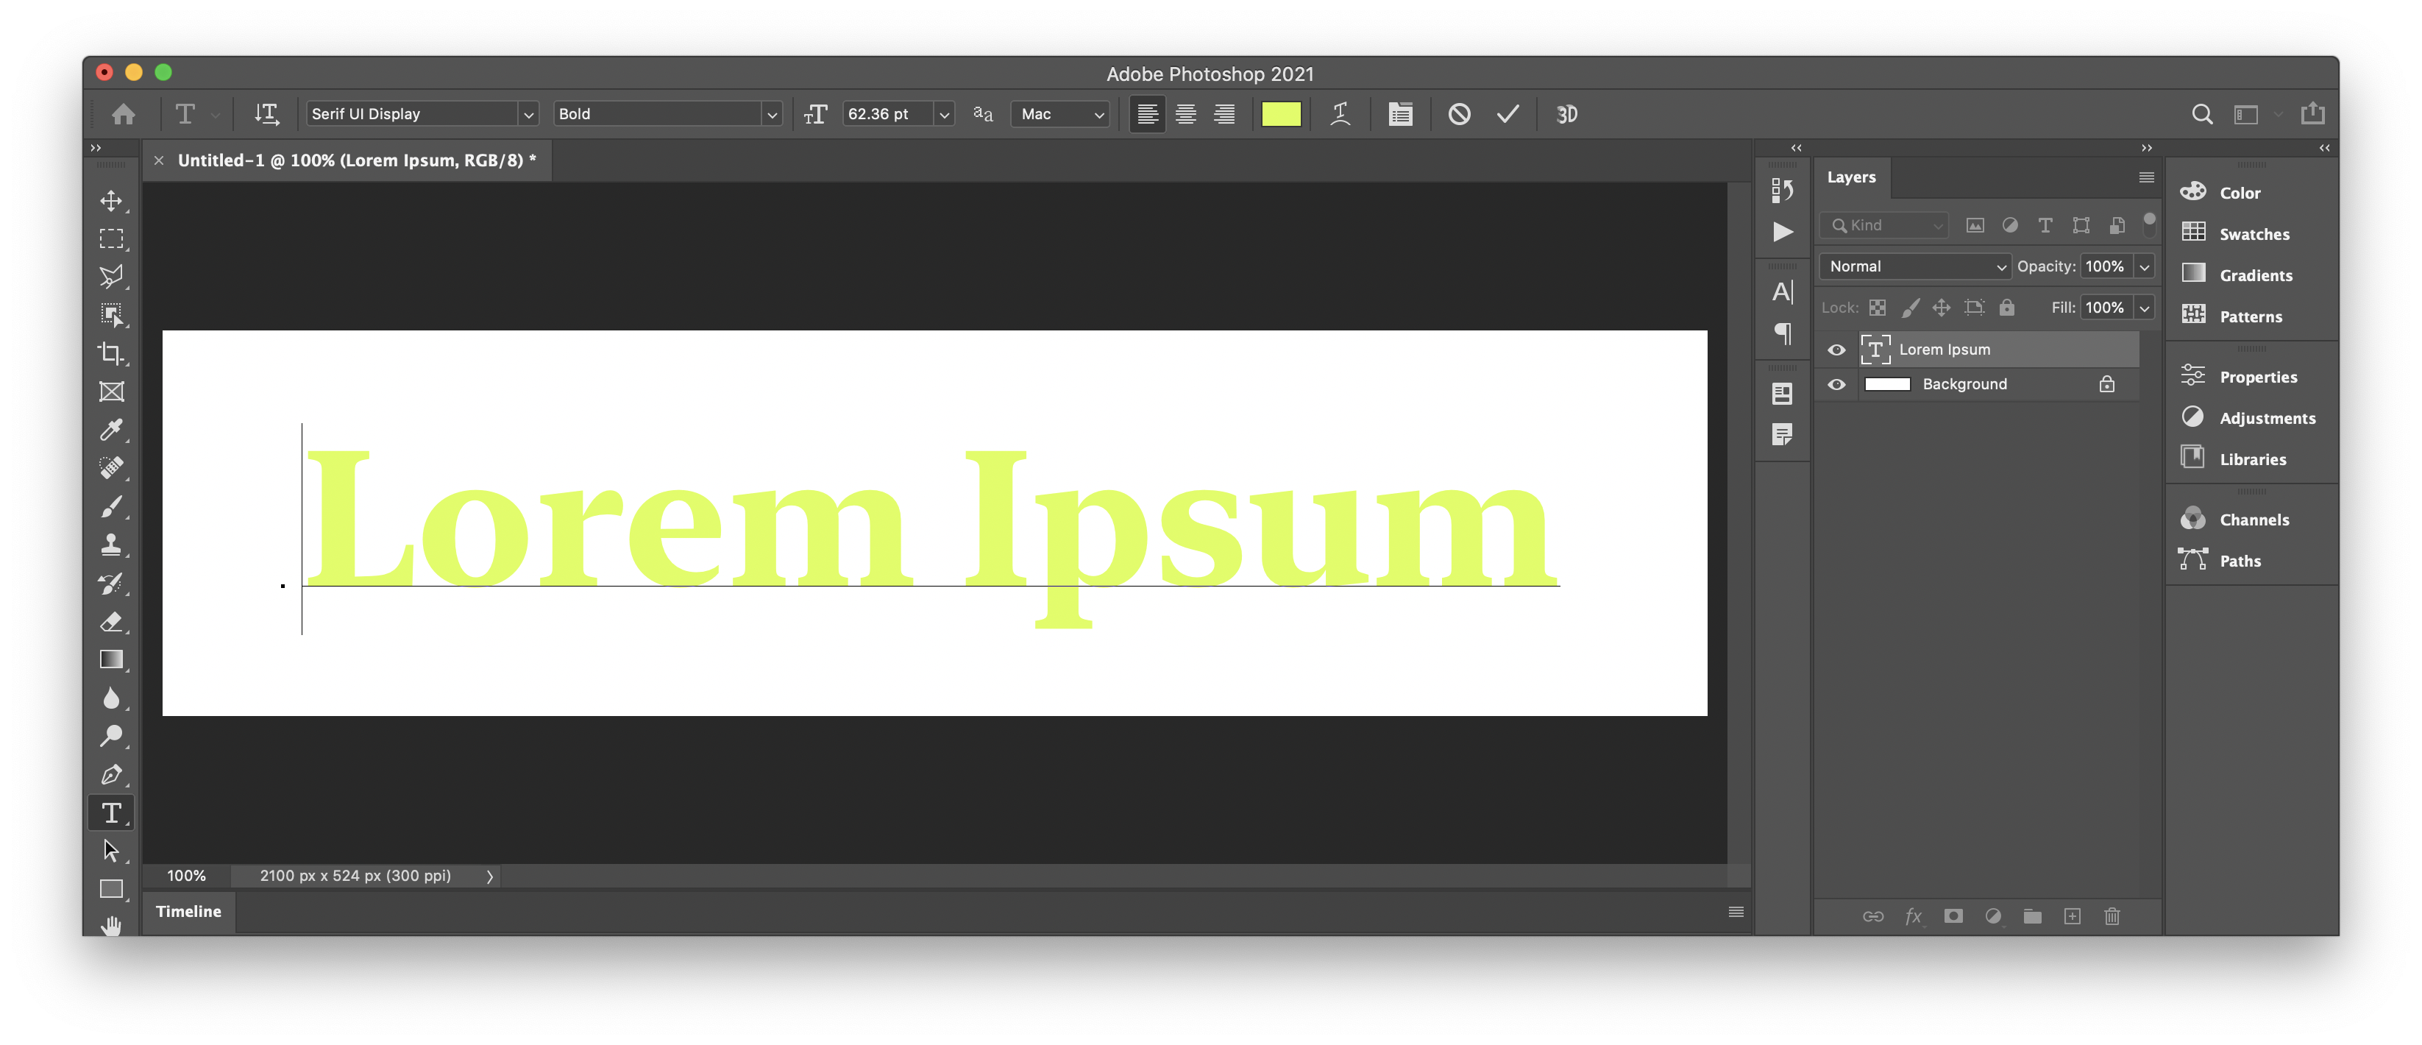Activate the Zoom tool
The image size is (2422, 1045).
(x=111, y=735)
